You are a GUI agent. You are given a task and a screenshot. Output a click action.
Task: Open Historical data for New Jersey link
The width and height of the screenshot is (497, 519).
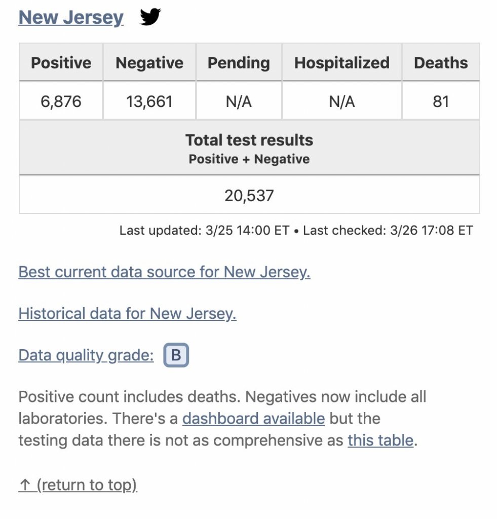tap(127, 314)
